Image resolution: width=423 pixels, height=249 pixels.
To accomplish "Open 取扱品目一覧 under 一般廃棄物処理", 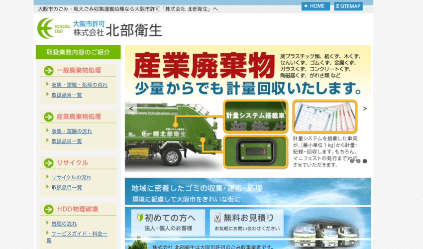I will tap(67, 95).
